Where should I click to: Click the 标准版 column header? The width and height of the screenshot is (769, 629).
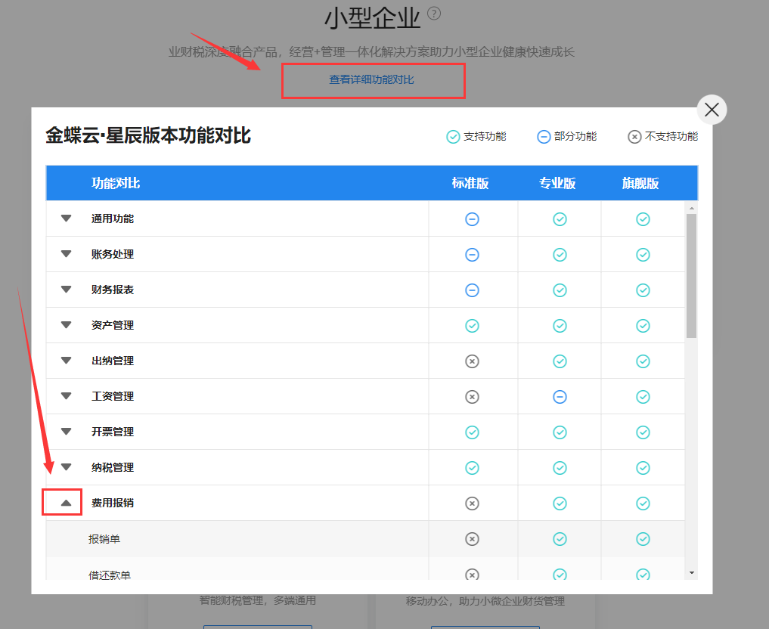[472, 183]
